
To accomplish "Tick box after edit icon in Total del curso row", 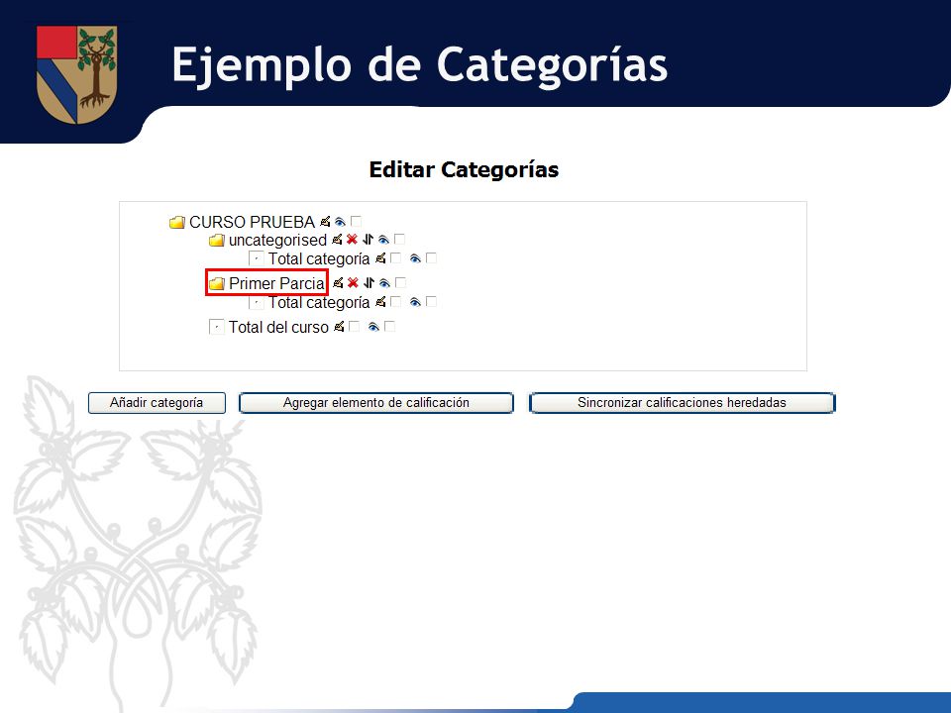I will tap(355, 327).
